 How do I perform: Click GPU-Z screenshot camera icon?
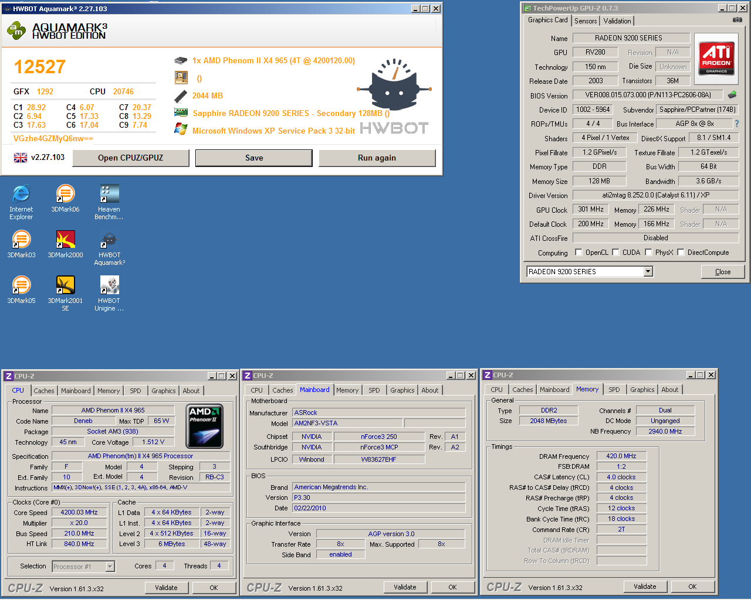pos(738,20)
